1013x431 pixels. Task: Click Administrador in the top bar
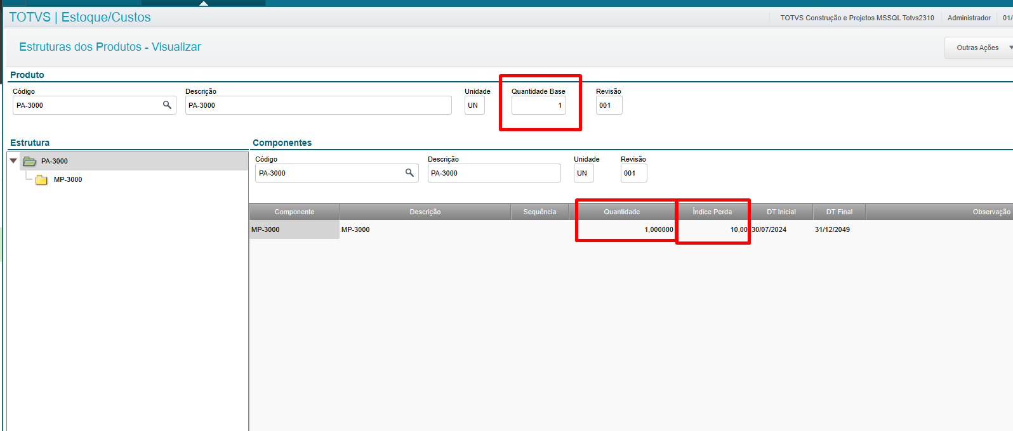(969, 18)
